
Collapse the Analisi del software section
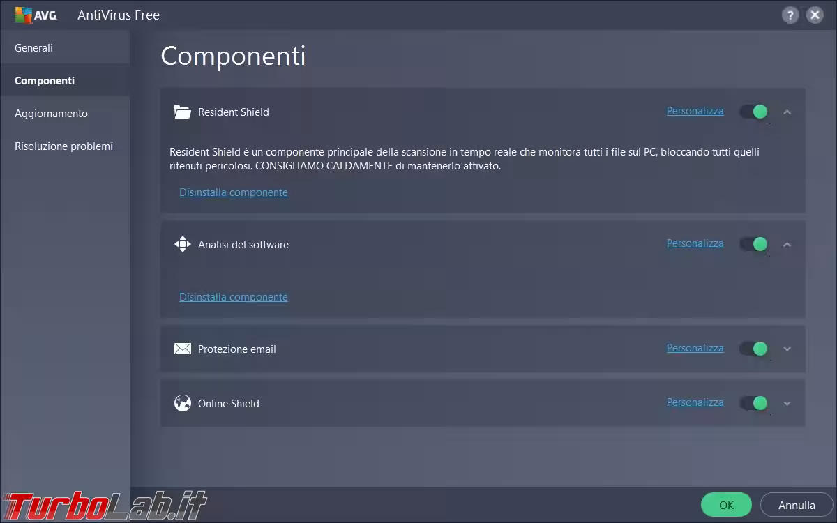tap(787, 244)
